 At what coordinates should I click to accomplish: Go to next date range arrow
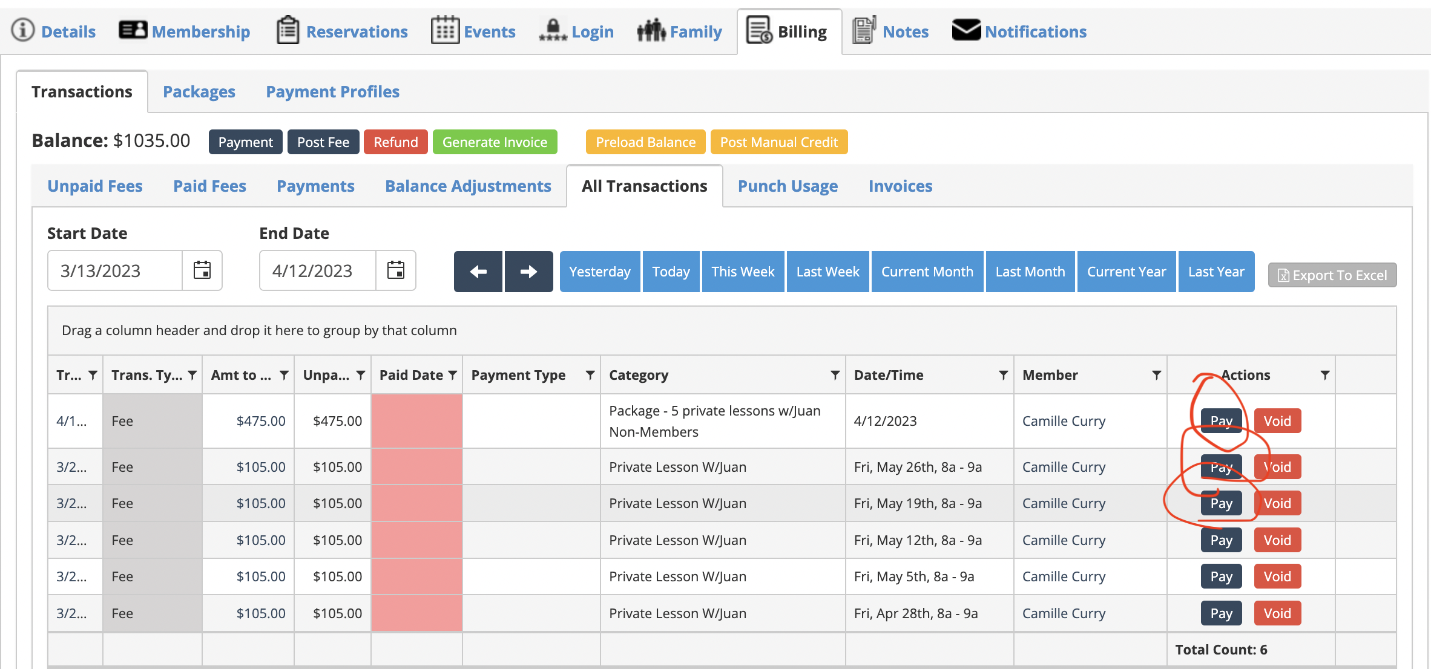[x=529, y=272]
